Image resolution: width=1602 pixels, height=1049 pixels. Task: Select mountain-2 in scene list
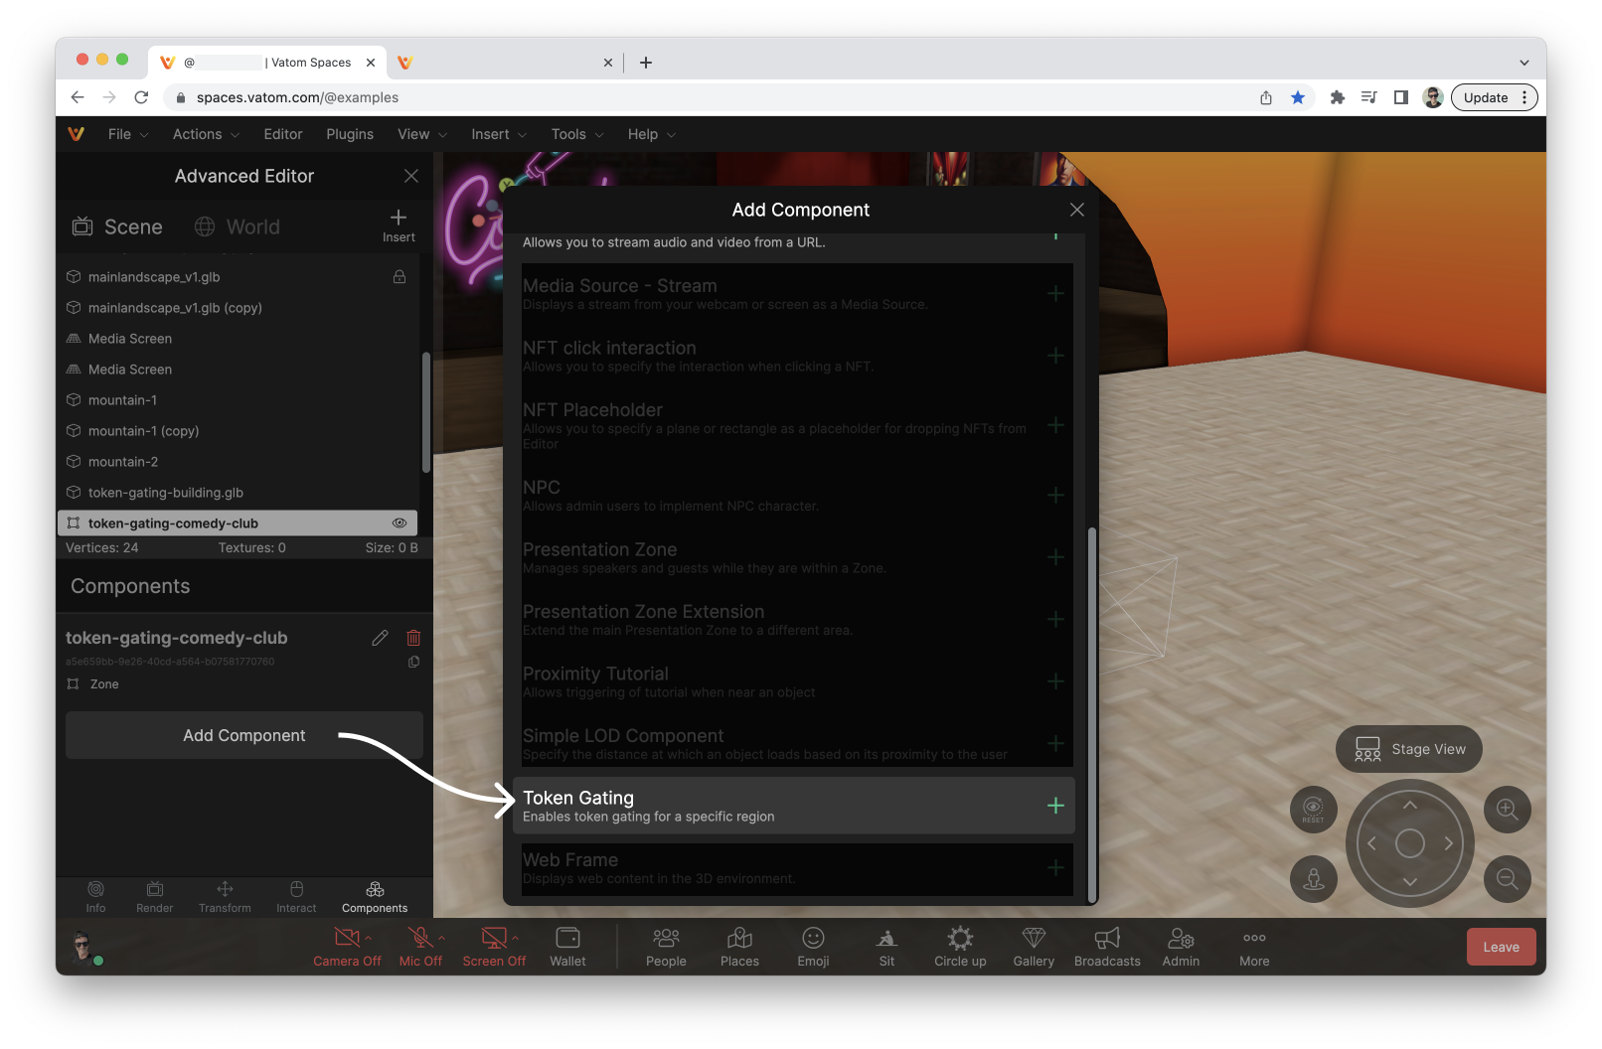237,462
